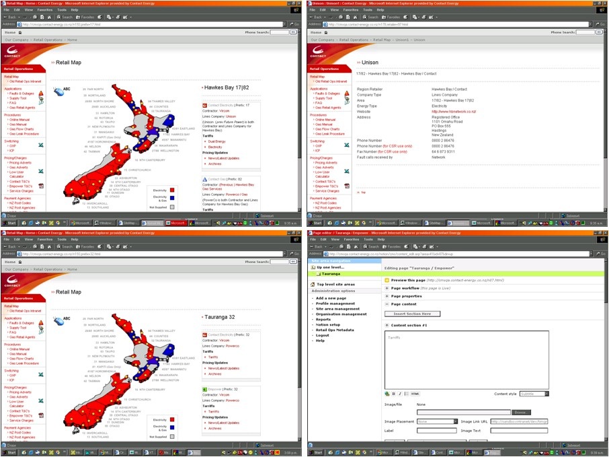
Task: Open the Image Placement dropdown
Action: pos(437,421)
